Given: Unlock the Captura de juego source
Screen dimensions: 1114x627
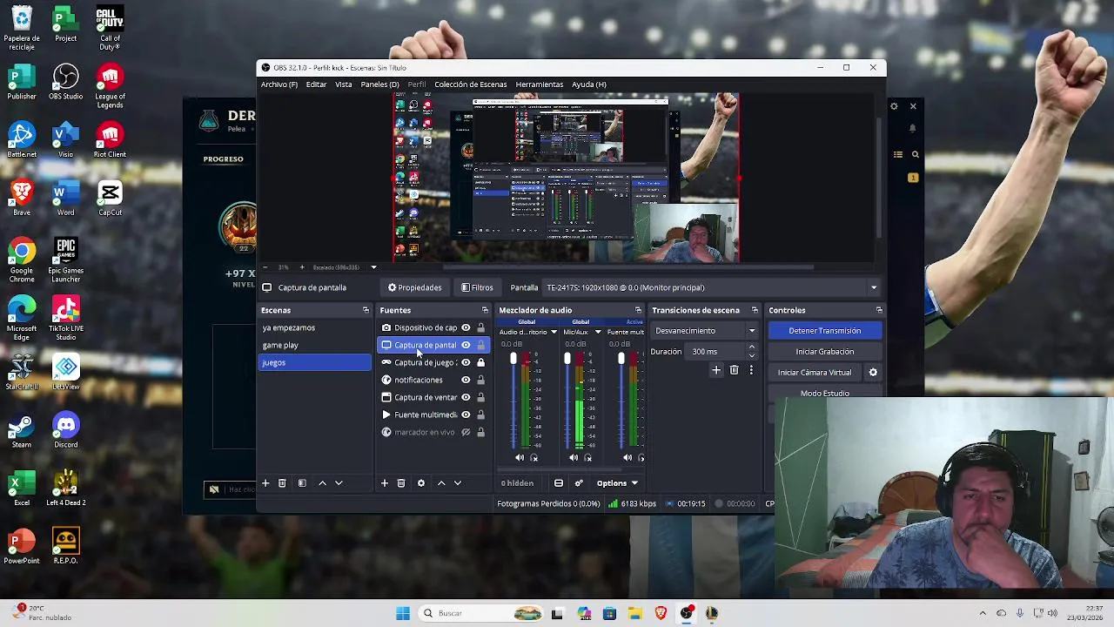Looking at the screenshot, I should click(480, 363).
